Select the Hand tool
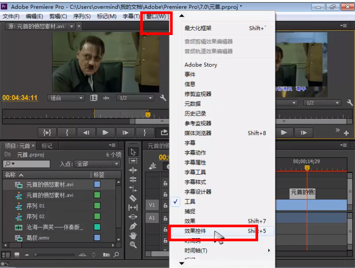This screenshot has width=355, height=268. pyautogui.click(x=133, y=236)
